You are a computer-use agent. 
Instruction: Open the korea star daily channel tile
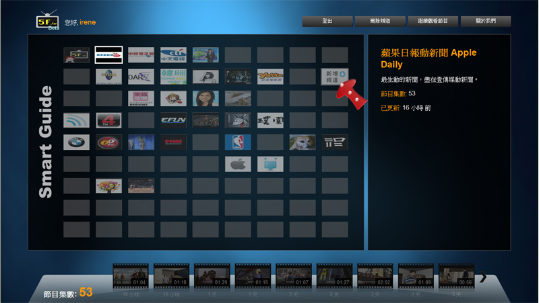click(173, 77)
